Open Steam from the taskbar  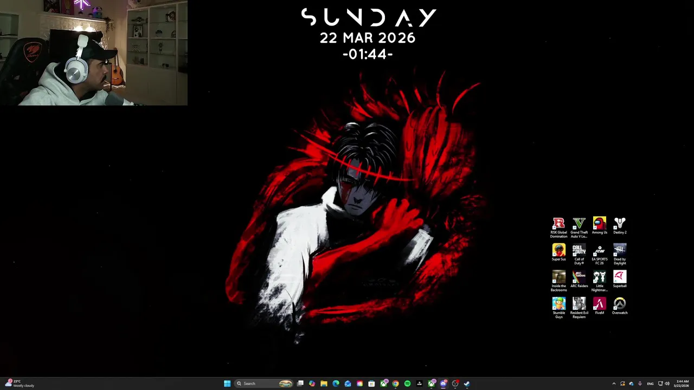point(467,383)
